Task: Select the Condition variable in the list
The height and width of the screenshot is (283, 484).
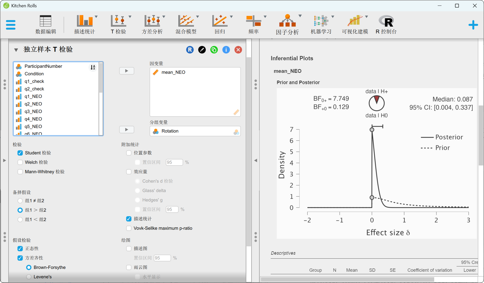Action: pyautogui.click(x=34, y=74)
